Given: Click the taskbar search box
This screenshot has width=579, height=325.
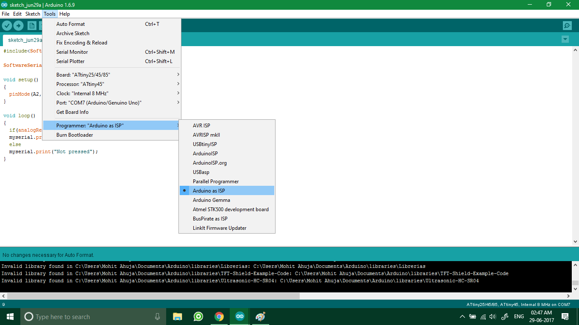Looking at the screenshot, I should [x=93, y=317].
